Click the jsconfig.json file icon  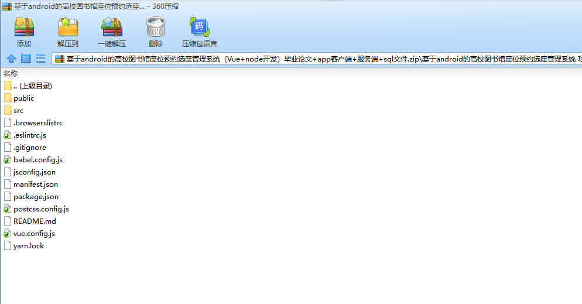[8, 172]
